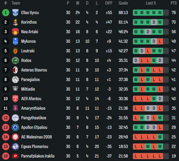The image size is (179, 161).
Task: Open Nea Artaki red shield crest
Action: coord(15,32)
